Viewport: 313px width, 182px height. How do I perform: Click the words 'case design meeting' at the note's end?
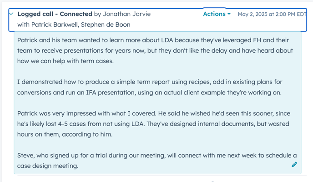[48, 166]
